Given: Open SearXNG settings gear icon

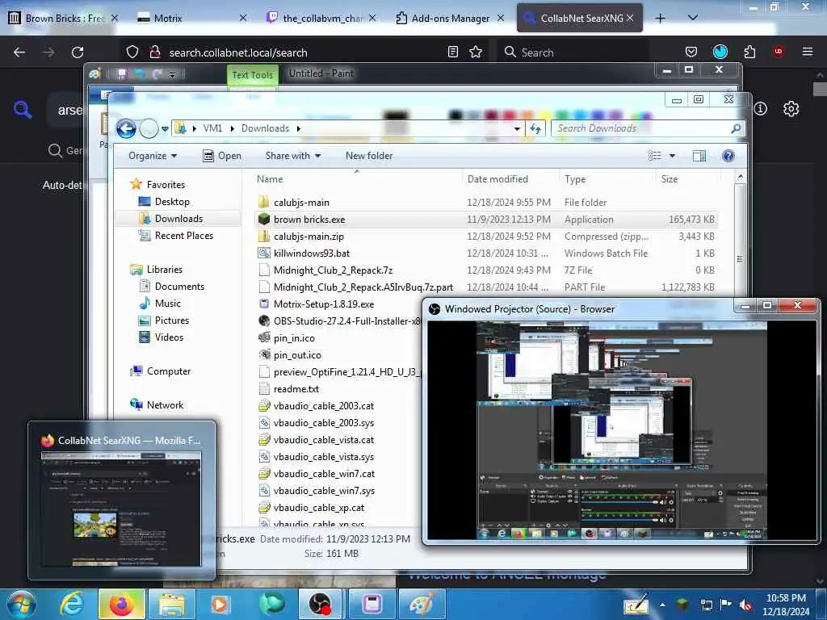Looking at the screenshot, I should point(791,109).
